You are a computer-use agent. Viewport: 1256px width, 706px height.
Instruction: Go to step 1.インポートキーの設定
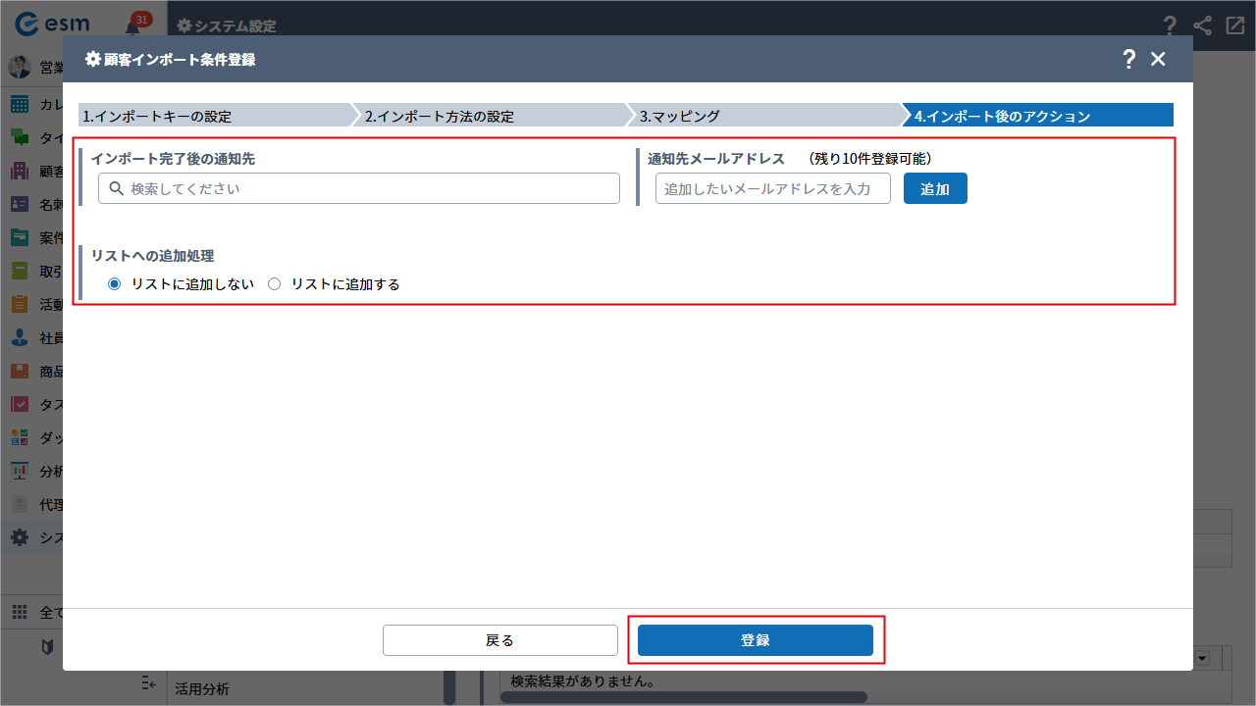[x=214, y=116]
